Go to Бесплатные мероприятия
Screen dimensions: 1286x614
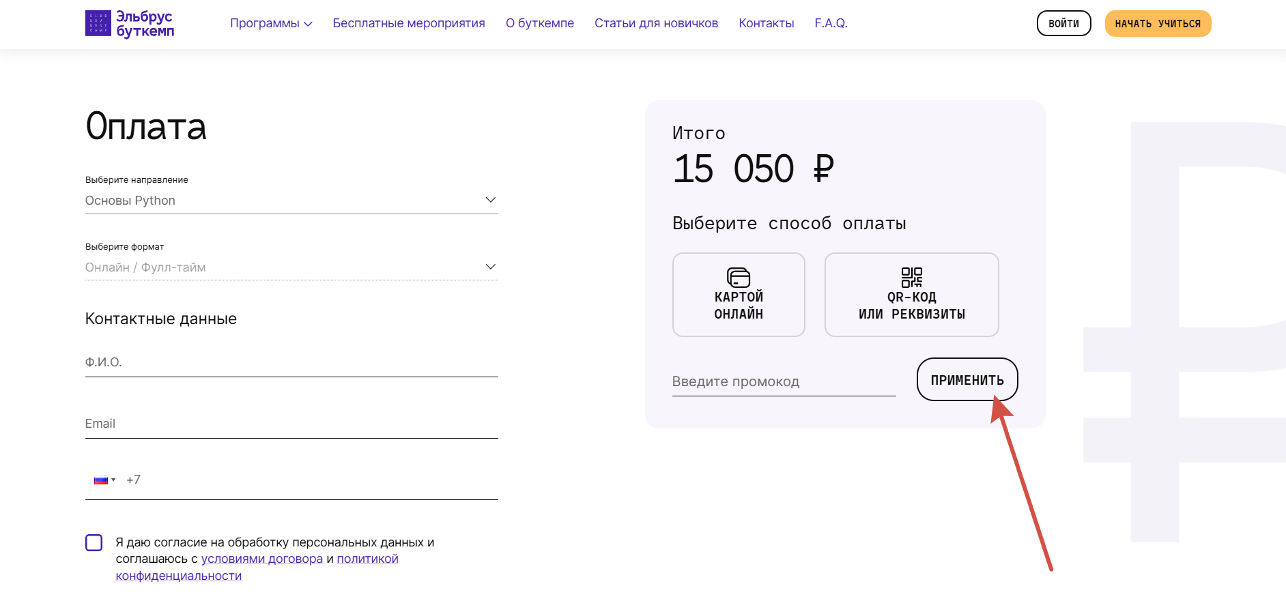409,23
